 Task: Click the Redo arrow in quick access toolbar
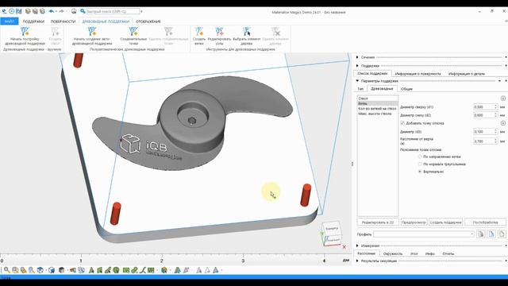click(x=61, y=11)
